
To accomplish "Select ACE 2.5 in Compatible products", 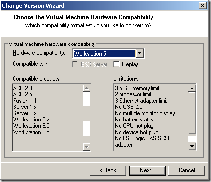I will [x=23, y=94].
